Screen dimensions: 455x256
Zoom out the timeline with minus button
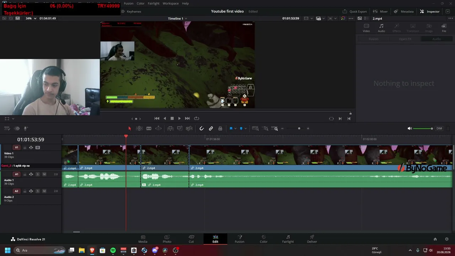tap(282, 128)
